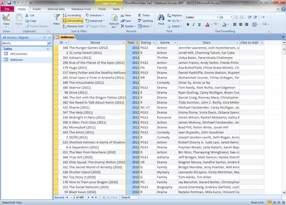286x205 pixels.
Task: Open the File tab
Action: pyautogui.click(x=7, y=9)
